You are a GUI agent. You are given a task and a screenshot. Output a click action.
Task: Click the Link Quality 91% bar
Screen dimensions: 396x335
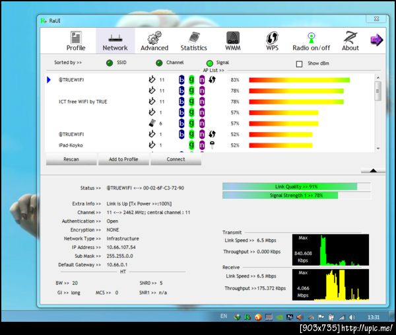(x=296, y=186)
